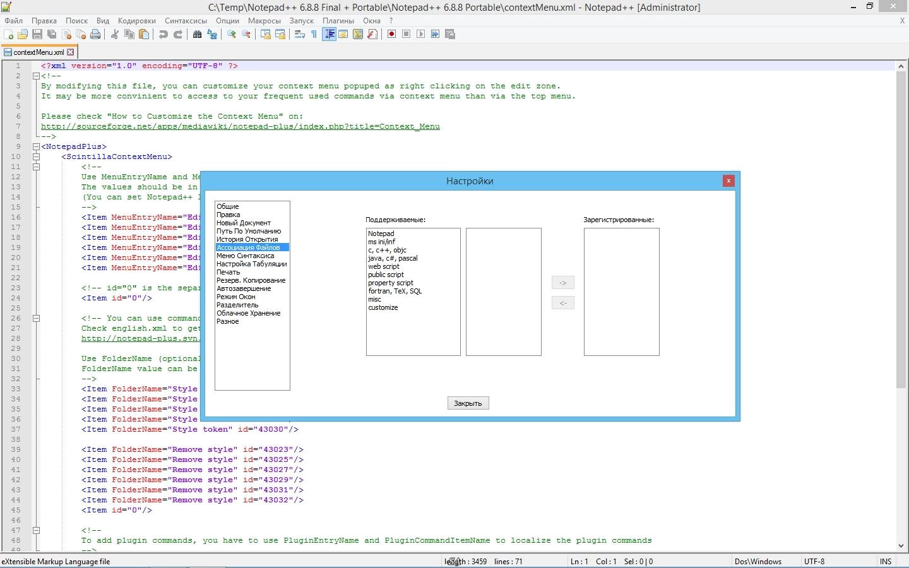Click the Save Recorded Macro icon
909x568 pixels.
pyautogui.click(x=450, y=34)
